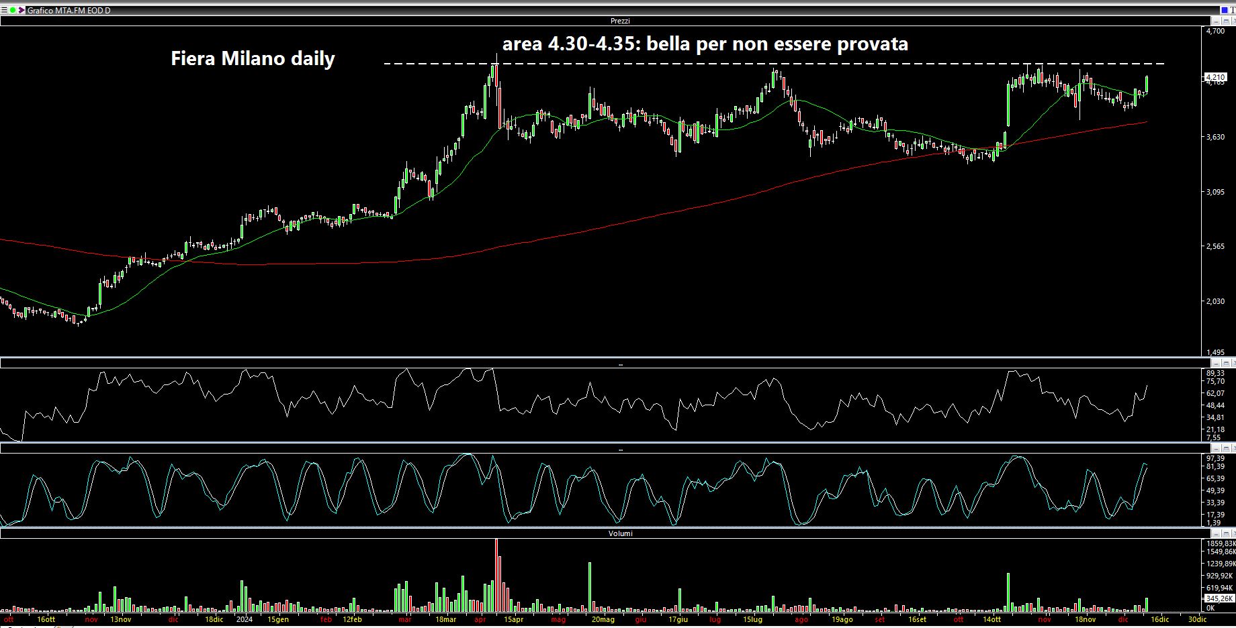The width and height of the screenshot is (1236, 628).
Task: Click the '17giu' date on time axis
Action: [678, 619]
